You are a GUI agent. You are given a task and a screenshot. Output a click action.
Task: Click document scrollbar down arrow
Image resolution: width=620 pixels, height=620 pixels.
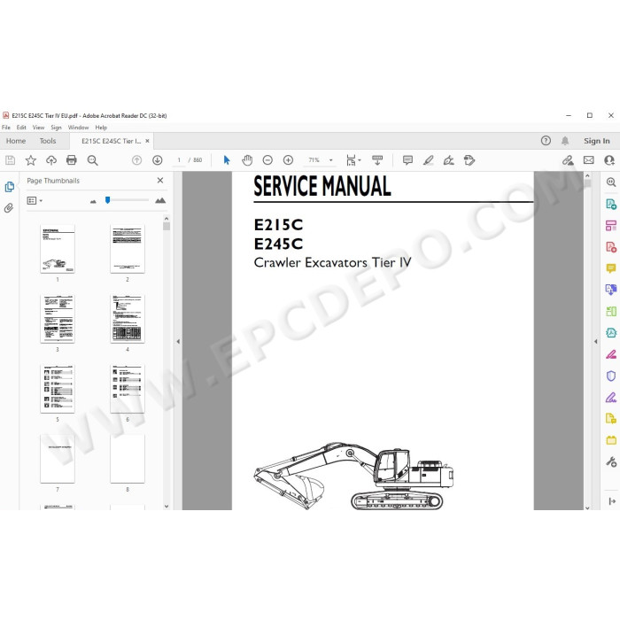[x=587, y=508]
